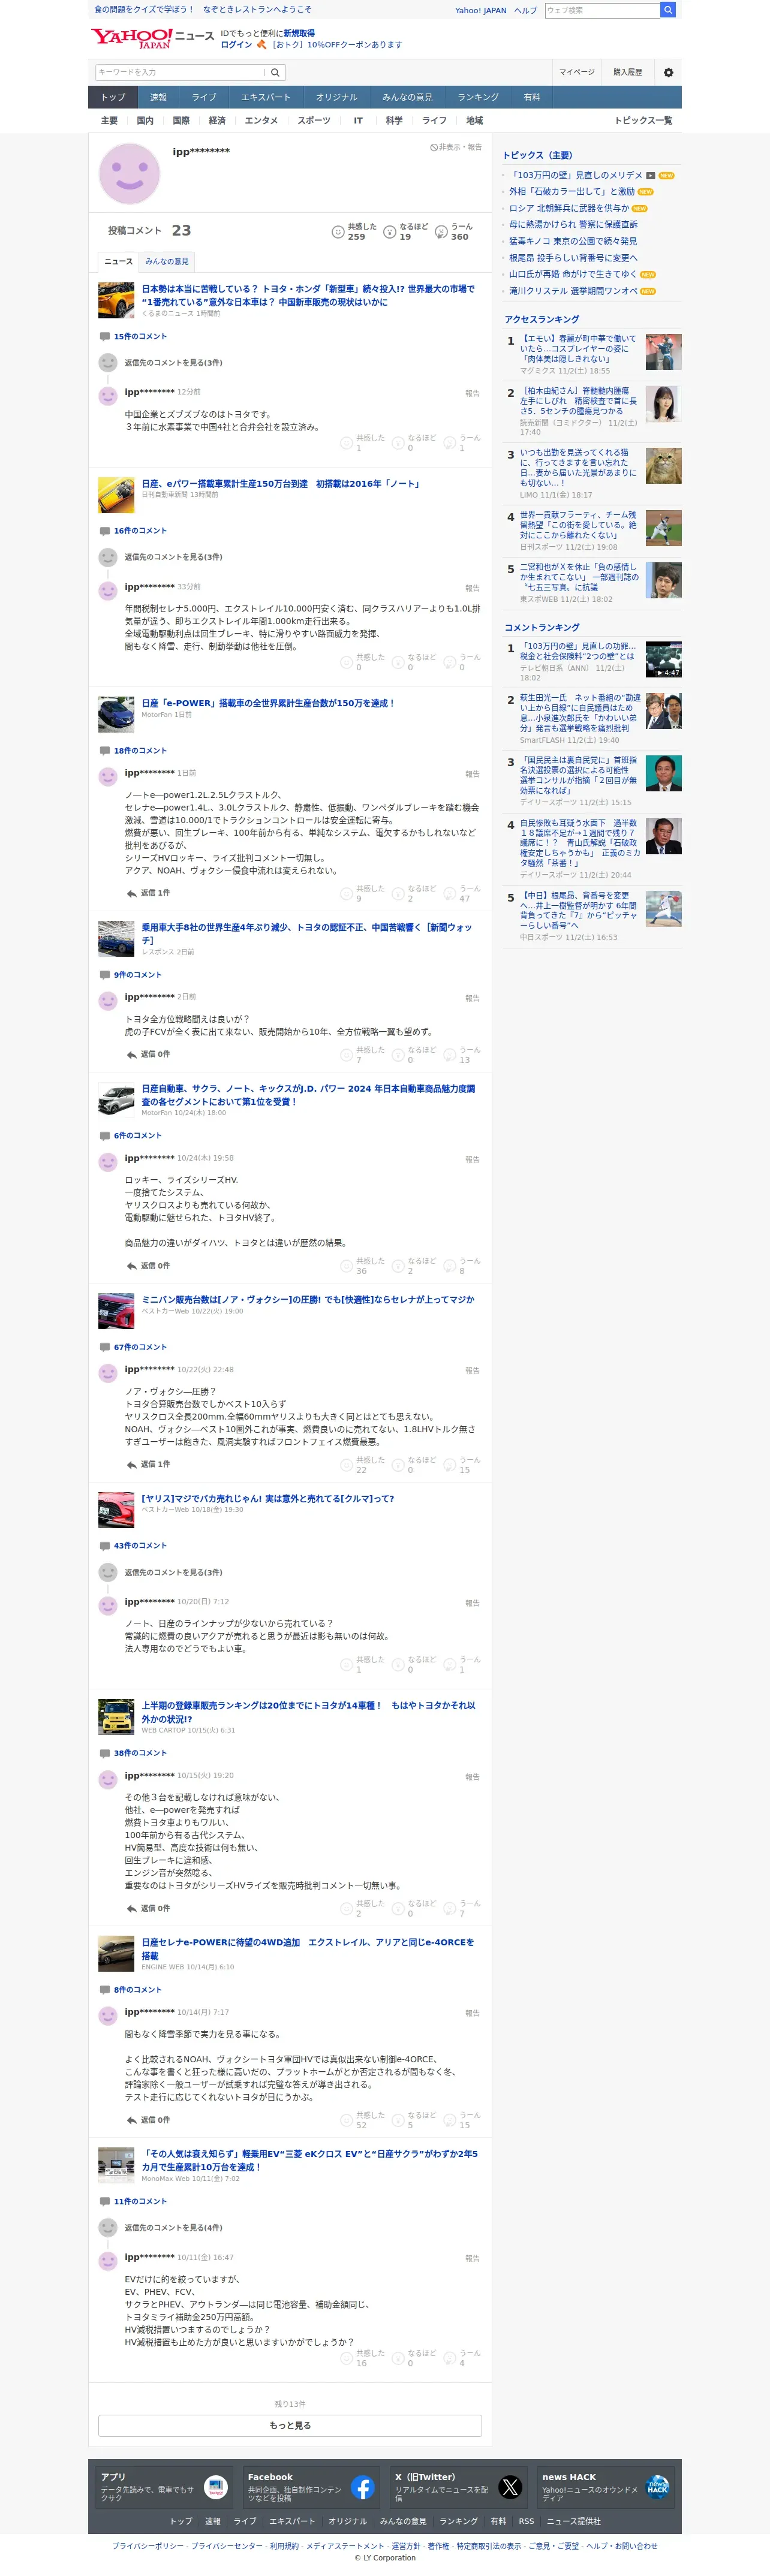Image resolution: width=770 pixels, height=2576 pixels.
Task: Click the うーん face icon in the profile summary
Action: click(441, 232)
